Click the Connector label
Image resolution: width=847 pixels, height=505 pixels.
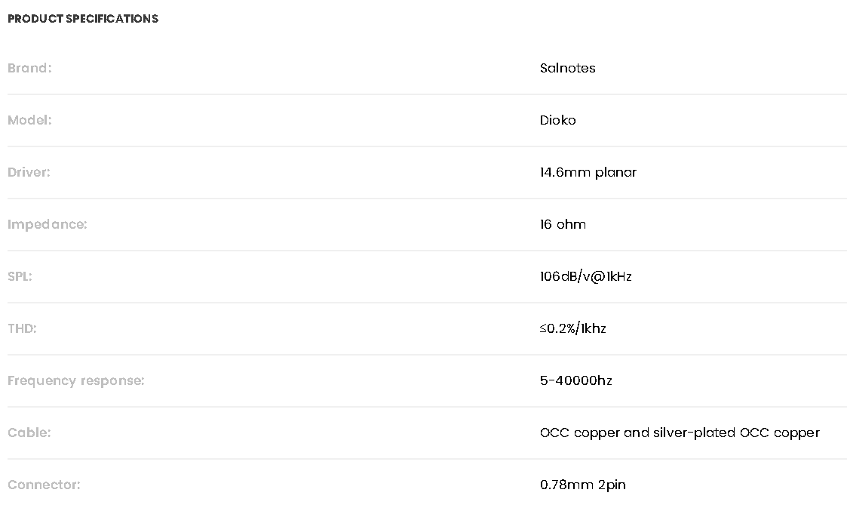44,485
